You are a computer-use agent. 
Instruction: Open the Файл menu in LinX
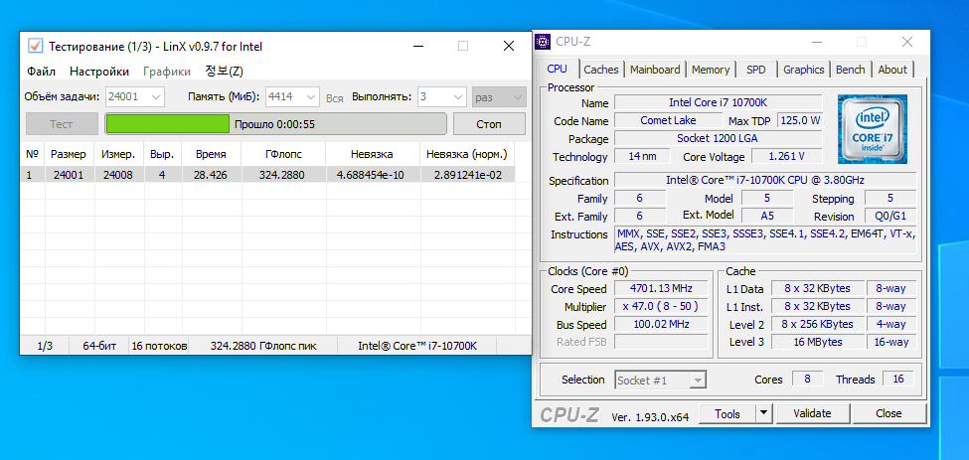(x=41, y=72)
